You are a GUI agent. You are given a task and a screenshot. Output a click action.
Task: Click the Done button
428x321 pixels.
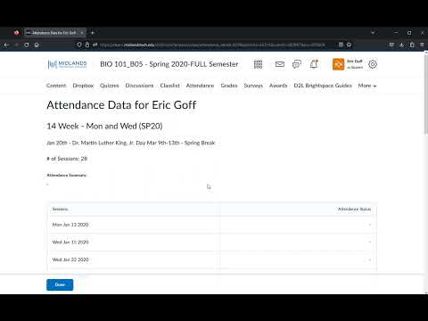tap(60, 284)
